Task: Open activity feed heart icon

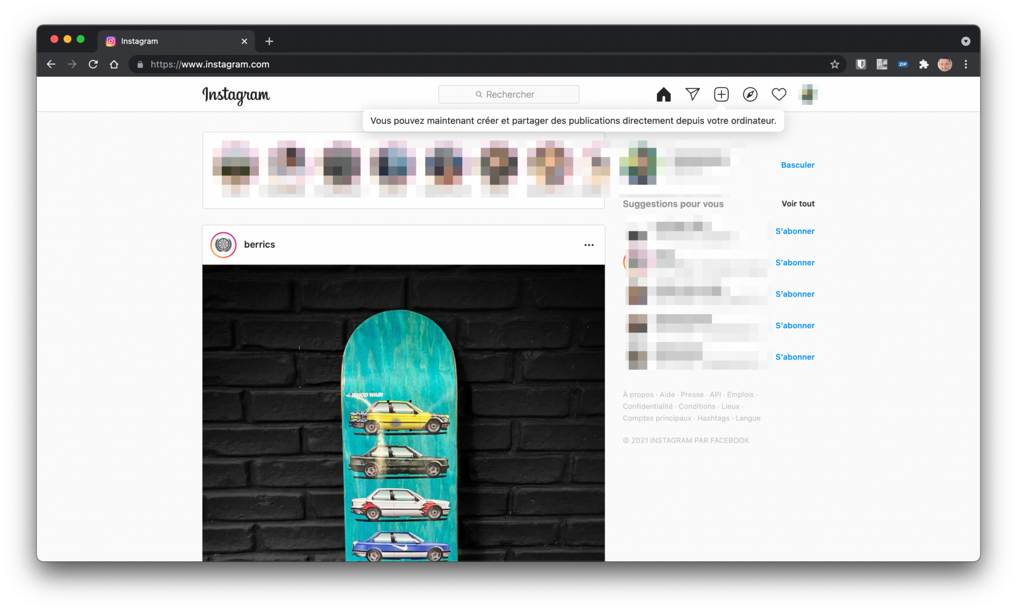Action: (x=779, y=94)
